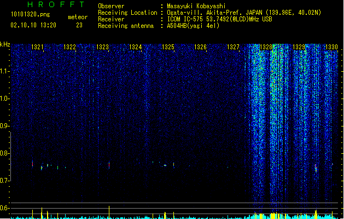Screen dimensions: 344x219
Task: Click the 1325 time marker
Action: [x=168, y=47]
